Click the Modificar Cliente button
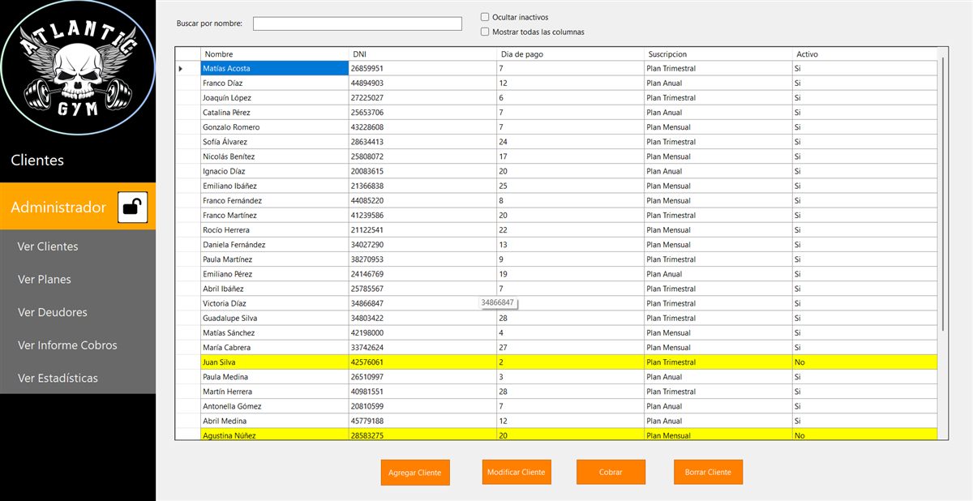This screenshot has width=973, height=501. pyautogui.click(x=516, y=472)
